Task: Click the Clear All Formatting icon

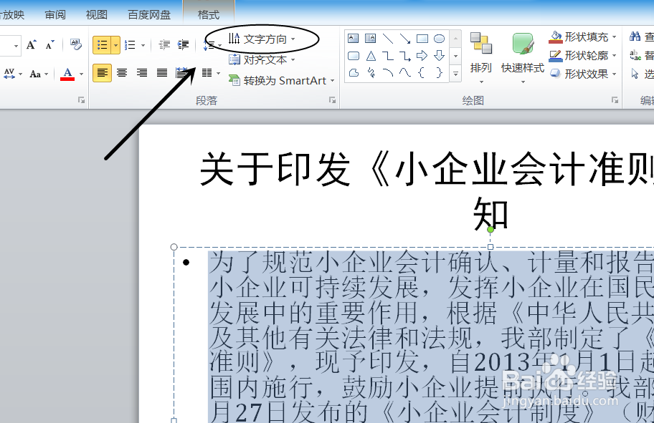Action: 75,45
